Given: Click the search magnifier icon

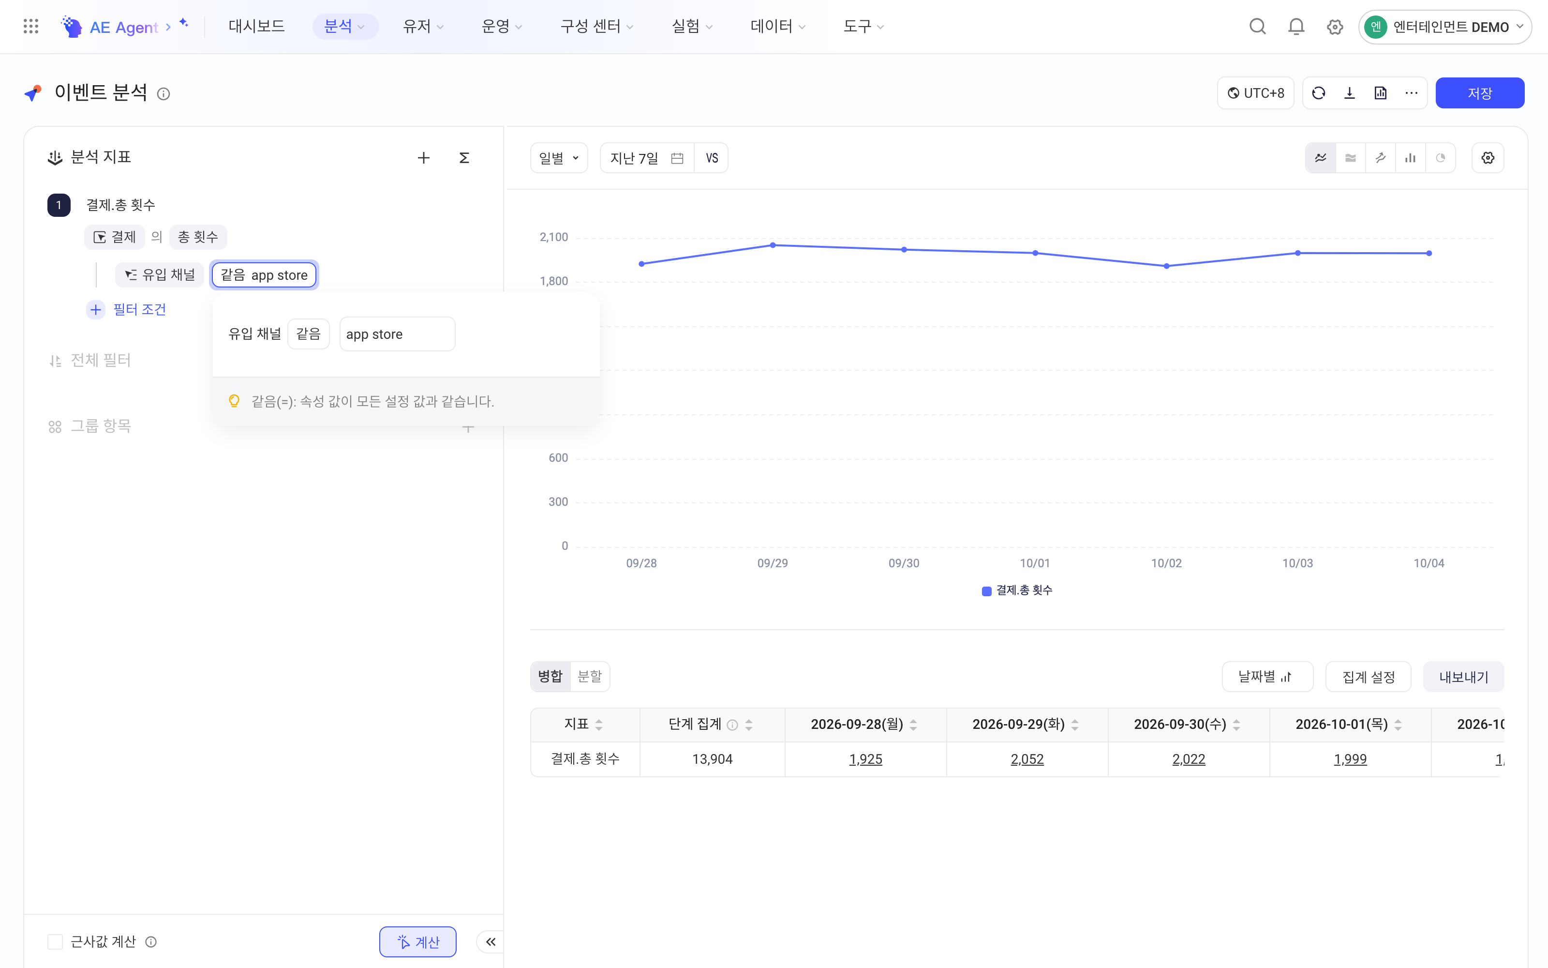Looking at the screenshot, I should click(x=1258, y=26).
